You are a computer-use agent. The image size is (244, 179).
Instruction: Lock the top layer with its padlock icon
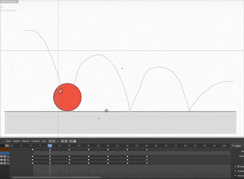click(8, 156)
